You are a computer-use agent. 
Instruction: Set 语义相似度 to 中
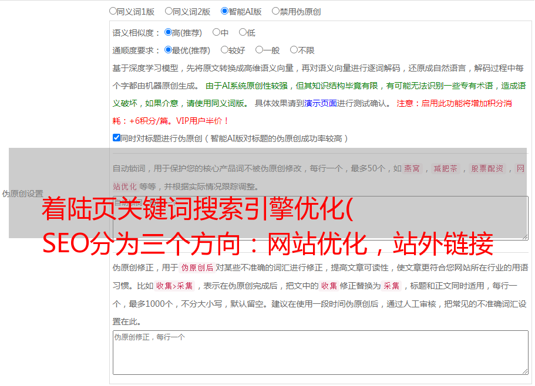[216, 32]
